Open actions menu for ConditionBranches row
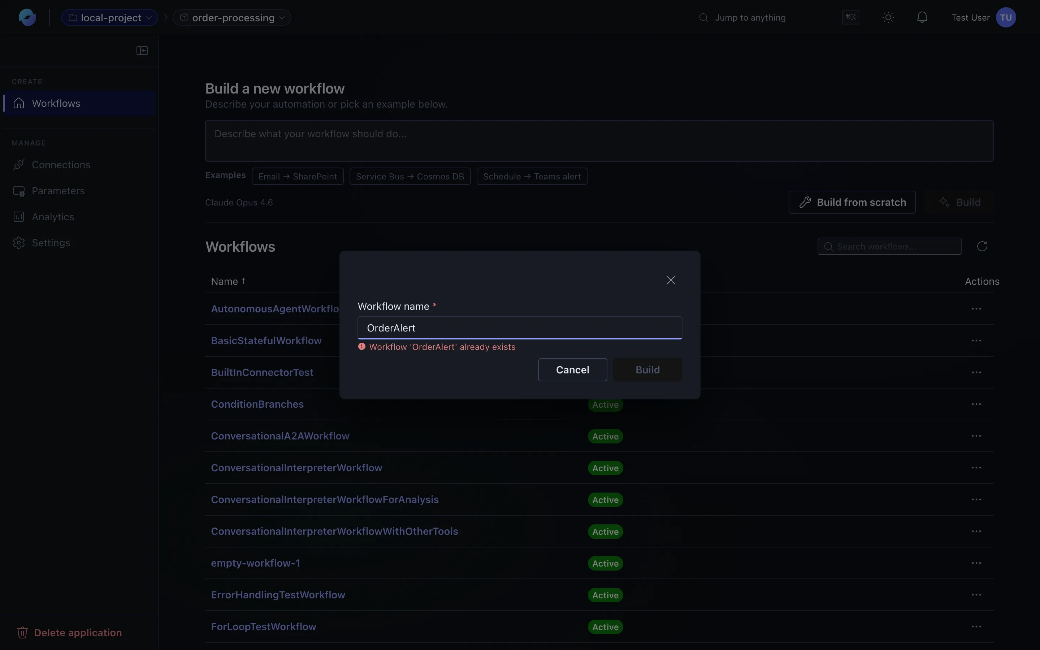Viewport: 1040px width, 650px height. [x=976, y=404]
